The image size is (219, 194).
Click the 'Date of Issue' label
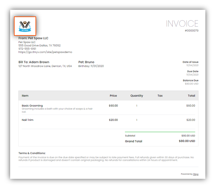point(190,62)
